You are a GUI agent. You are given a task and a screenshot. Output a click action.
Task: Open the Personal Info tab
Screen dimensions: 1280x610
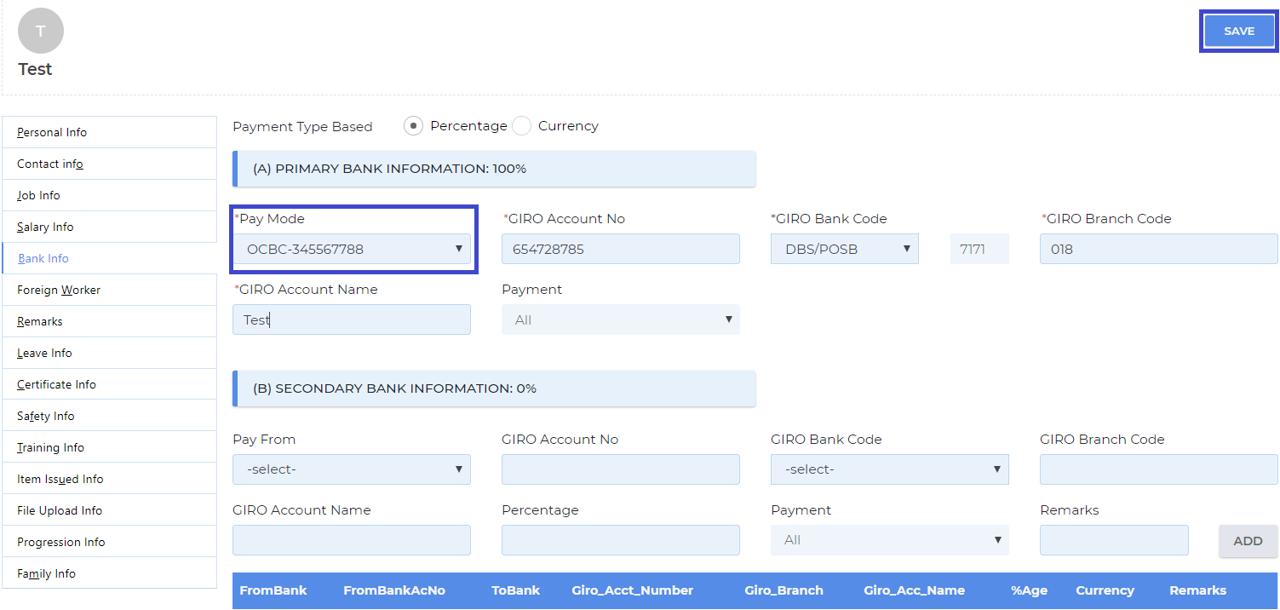109,132
